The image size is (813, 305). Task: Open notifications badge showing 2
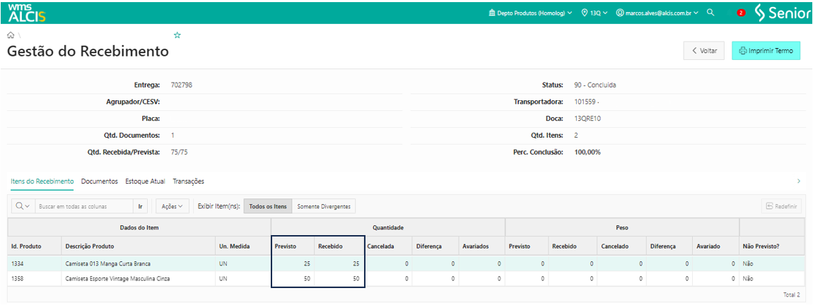click(x=741, y=13)
